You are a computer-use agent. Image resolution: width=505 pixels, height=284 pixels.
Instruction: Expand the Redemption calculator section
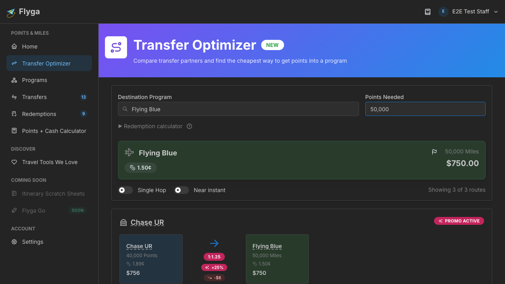click(150, 126)
